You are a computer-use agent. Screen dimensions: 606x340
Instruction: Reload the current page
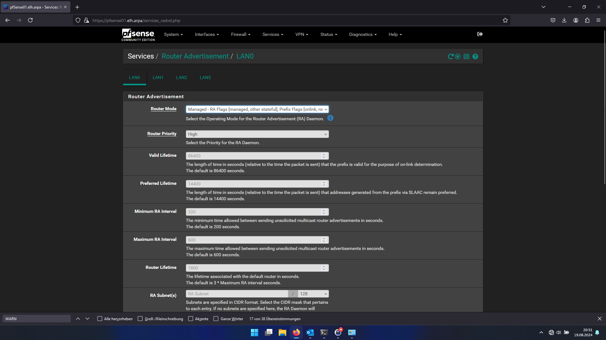point(30,20)
